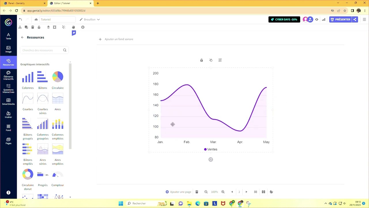Click the search magnifier icon
This screenshot has height=208, width=369.
point(65,50)
